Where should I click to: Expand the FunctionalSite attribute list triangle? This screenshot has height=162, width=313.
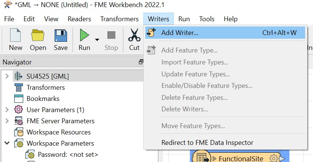[x=215, y=158]
